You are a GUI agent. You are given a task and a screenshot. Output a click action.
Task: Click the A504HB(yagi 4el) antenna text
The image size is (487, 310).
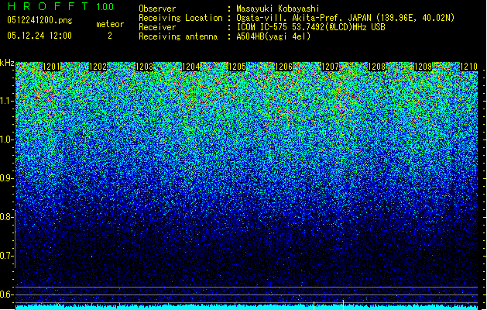(x=273, y=36)
